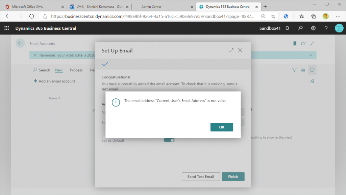
Task: Click Add an email account
Action: pyautogui.click(x=54, y=81)
